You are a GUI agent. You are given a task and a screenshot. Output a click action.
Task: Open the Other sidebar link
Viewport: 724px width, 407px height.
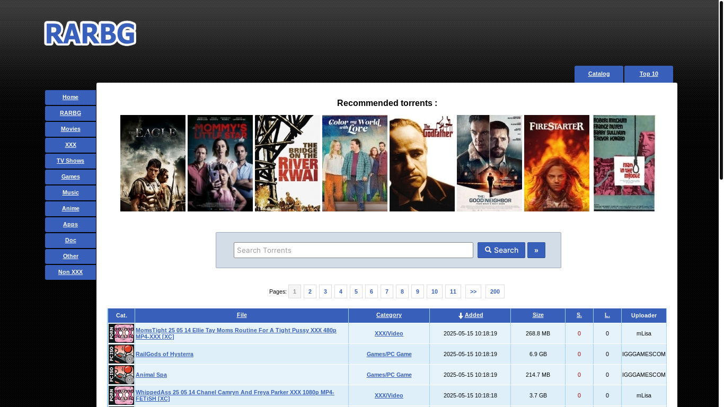(70, 256)
